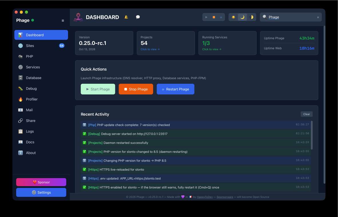338x217 pixels.
Task: Click the 'Daemon restarted successfully' activity row
Action: [196, 143]
